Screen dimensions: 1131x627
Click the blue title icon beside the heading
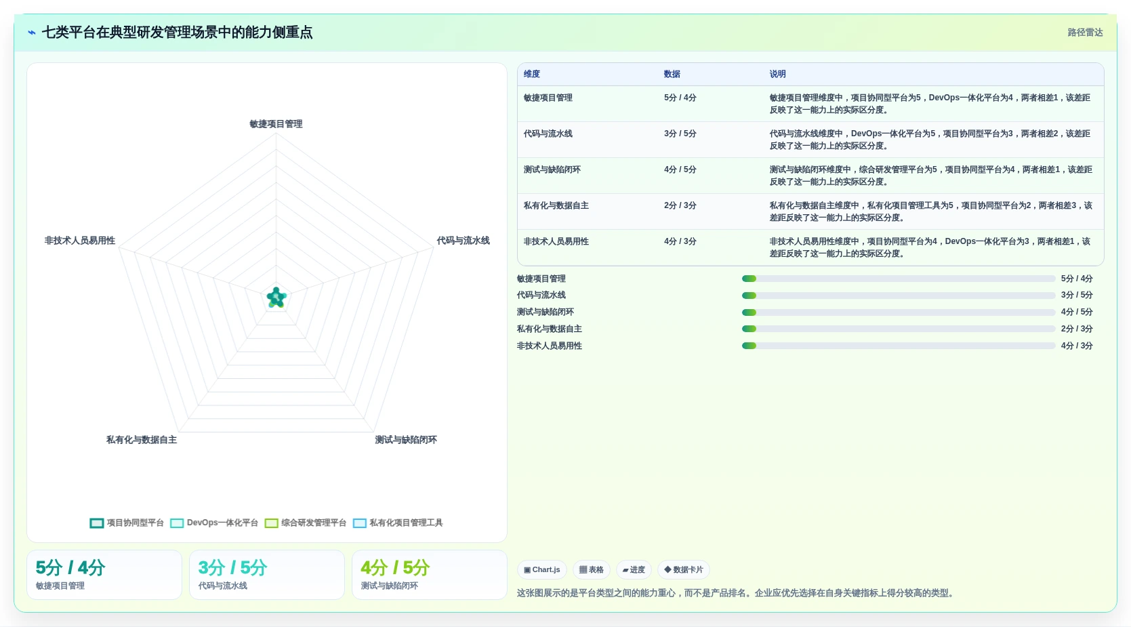(32, 33)
